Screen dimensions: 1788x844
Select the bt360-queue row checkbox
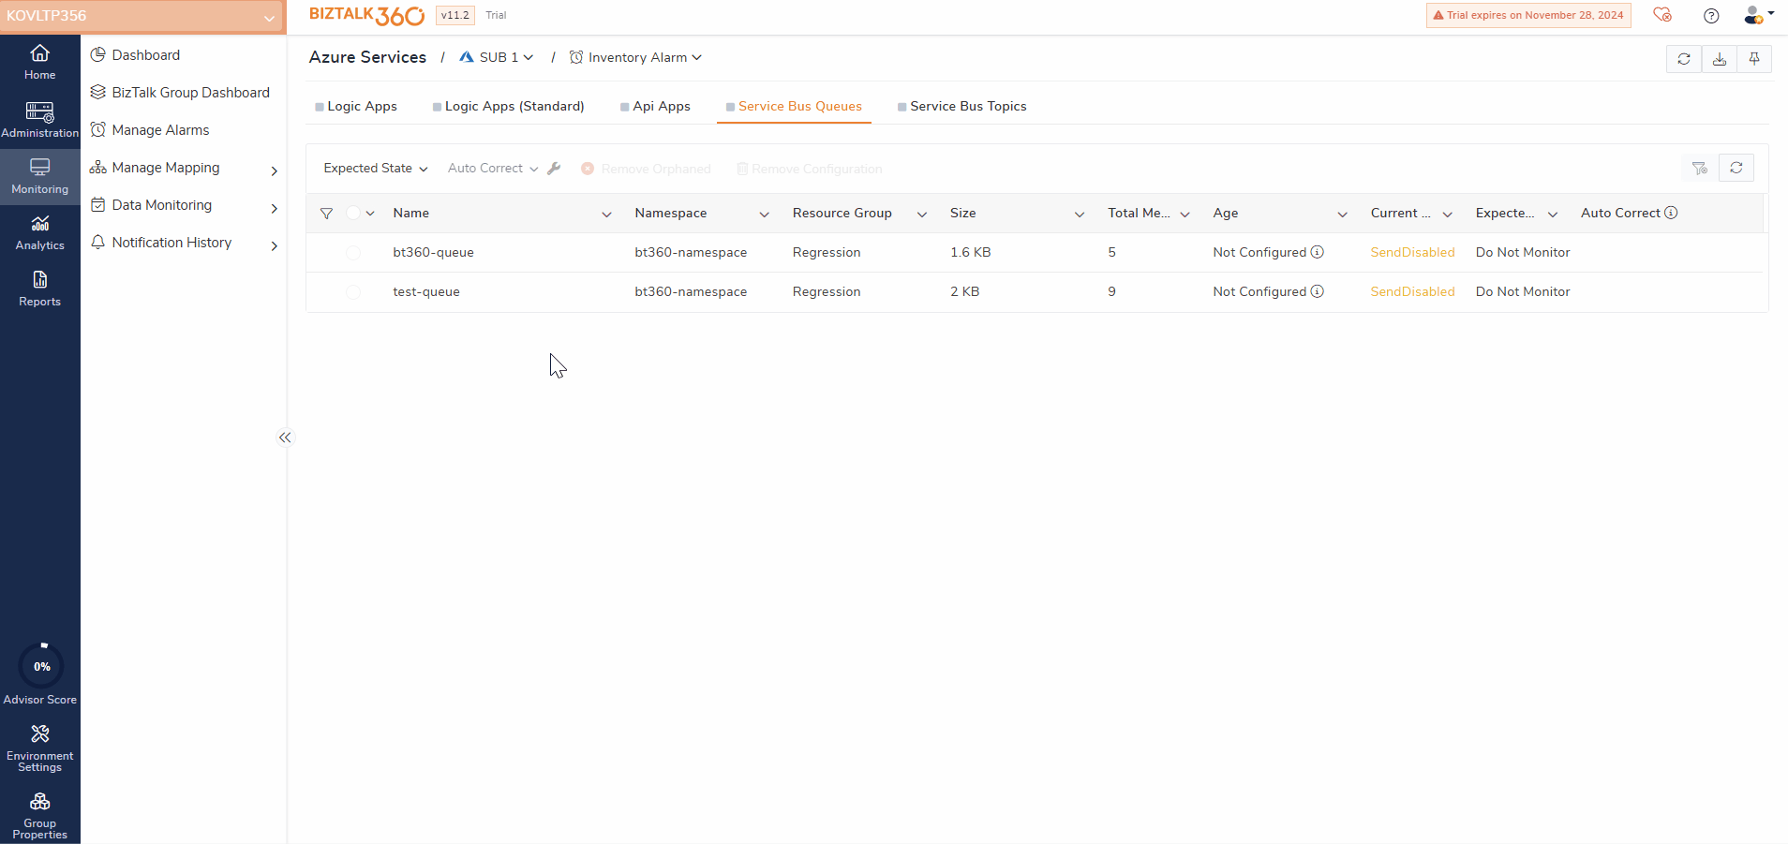coord(353,253)
